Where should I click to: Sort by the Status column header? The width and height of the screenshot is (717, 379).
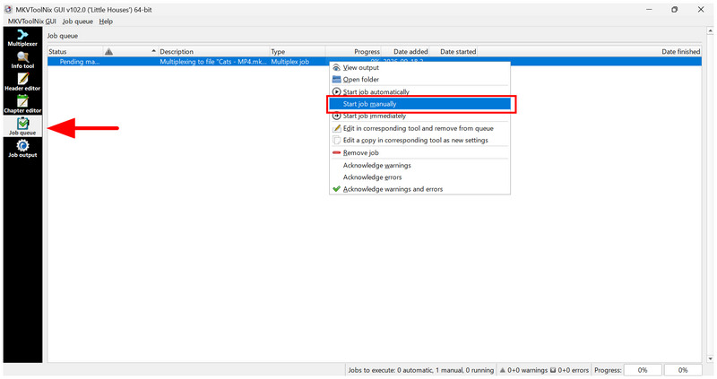tap(75, 52)
